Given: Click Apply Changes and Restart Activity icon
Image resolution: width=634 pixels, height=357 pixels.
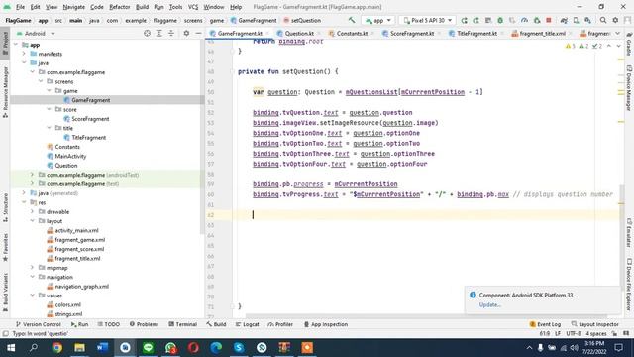Looking at the screenshot, I should click(464, 20).
